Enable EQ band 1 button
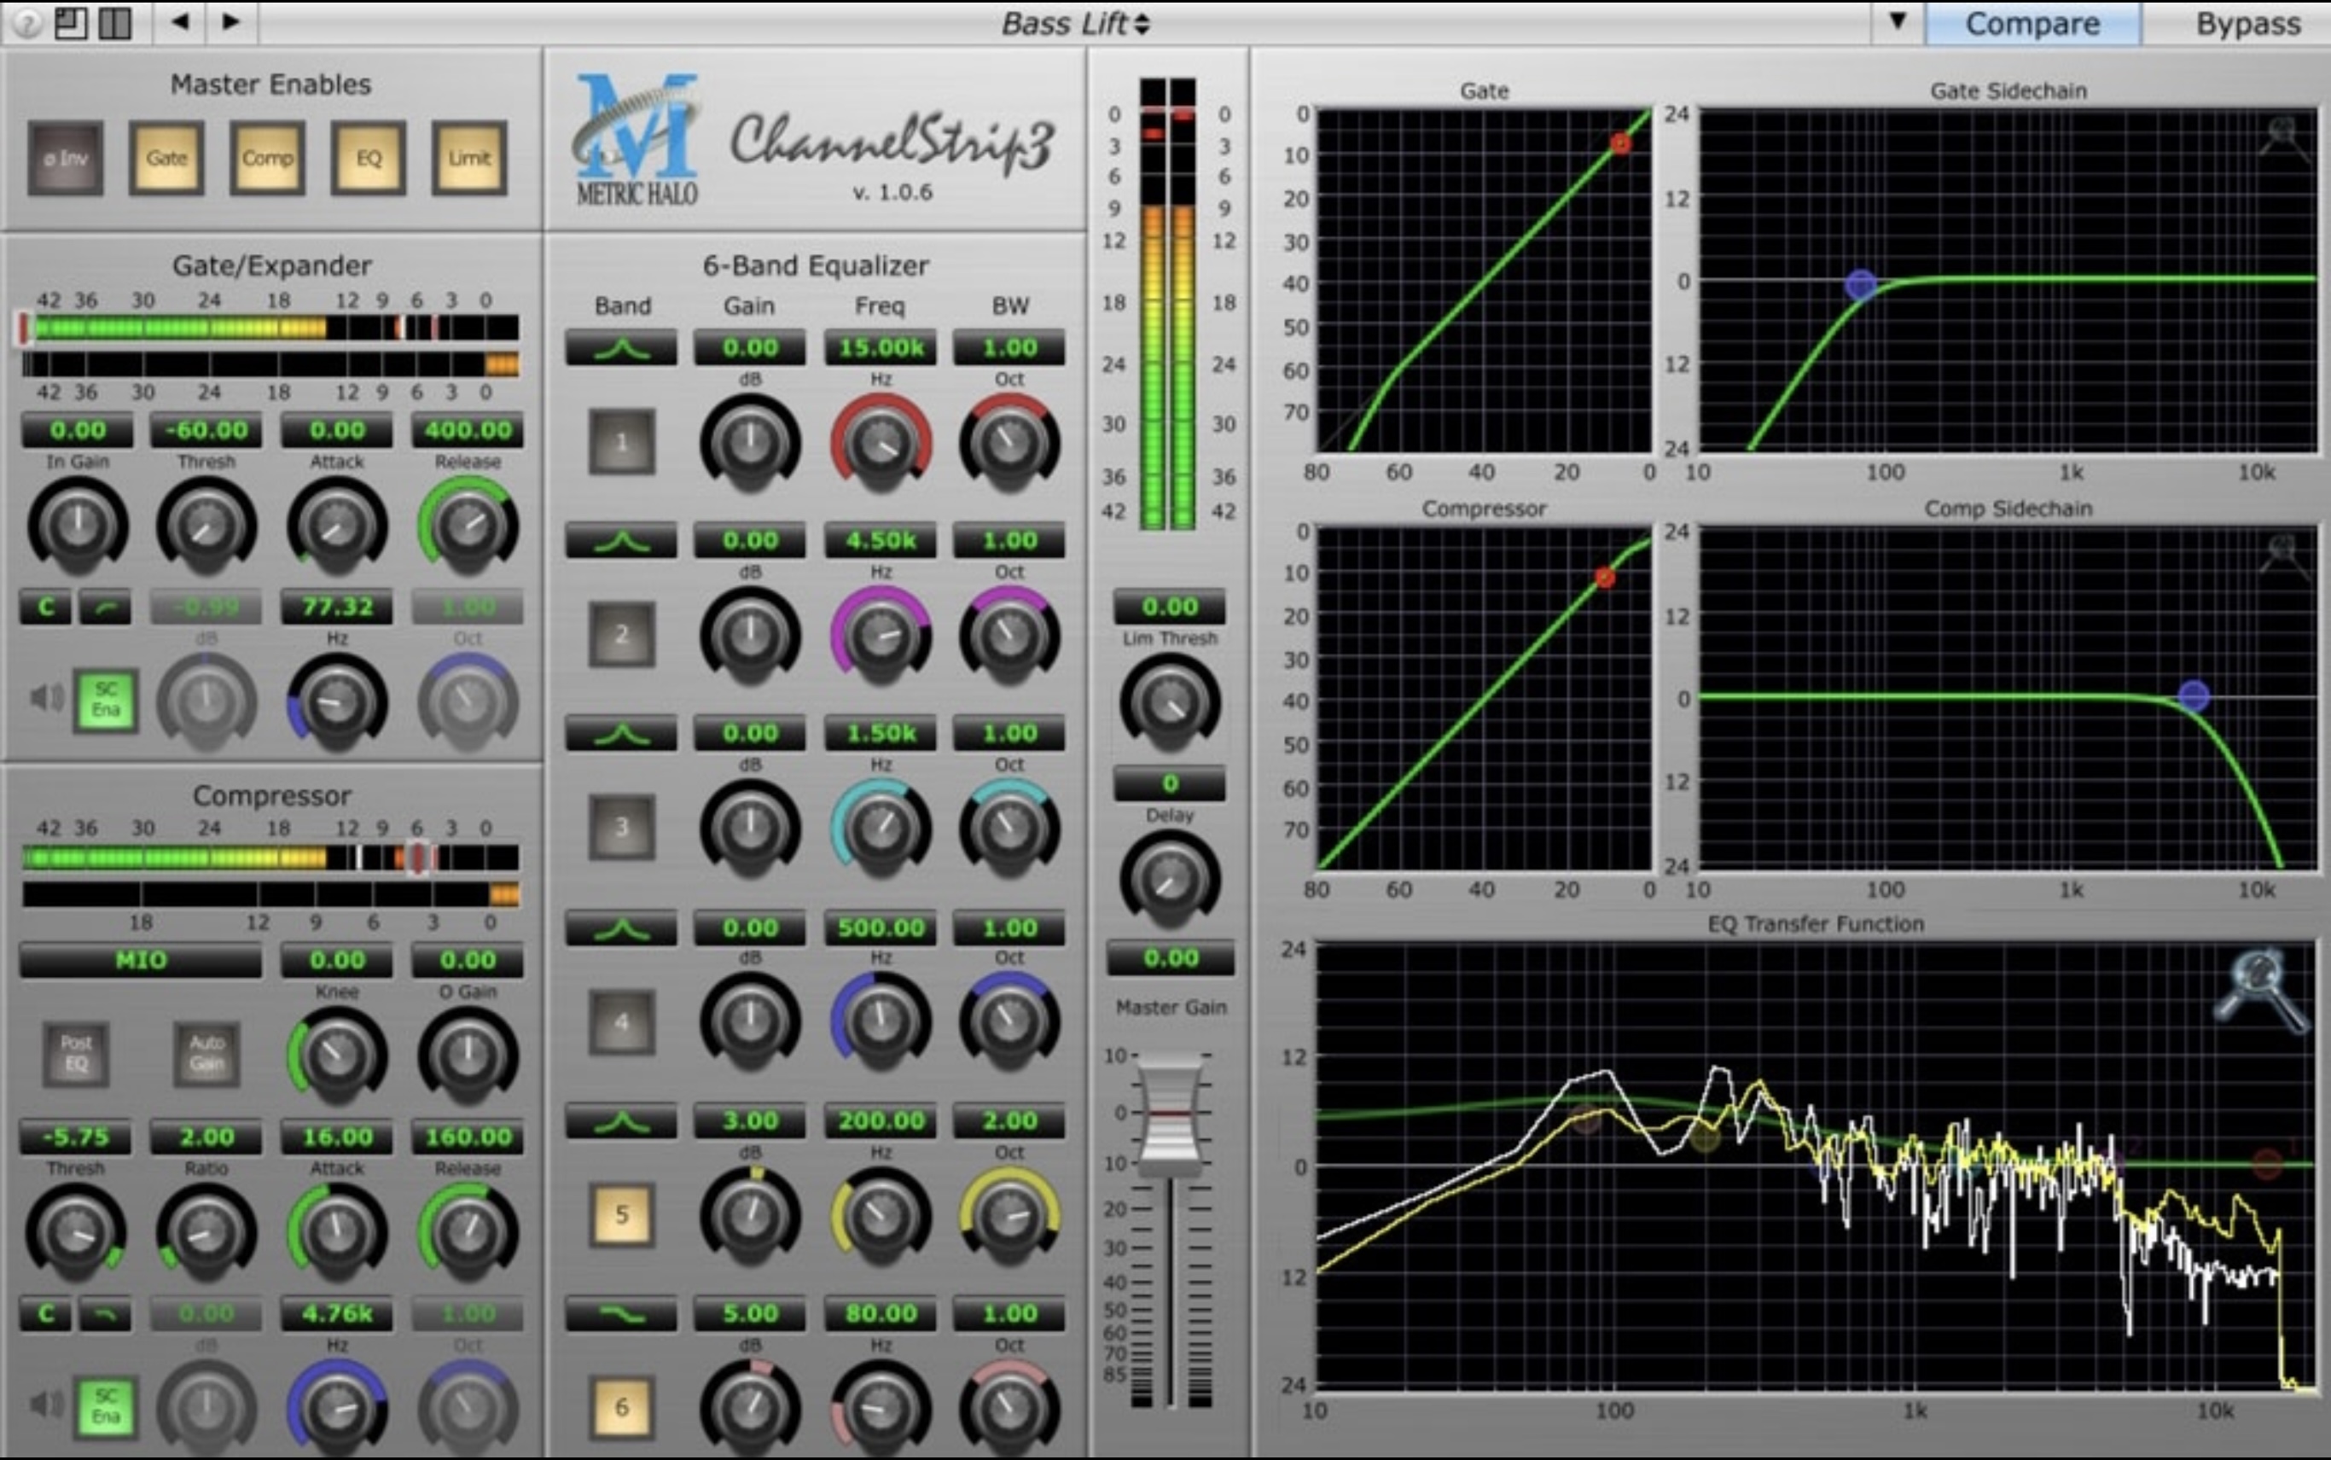This screenshot has height=1460, width=2331. [622, 442]
